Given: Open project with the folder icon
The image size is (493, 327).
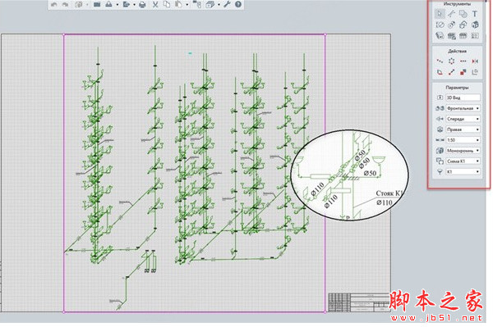Looking at the screenshot, I should 97,4.
